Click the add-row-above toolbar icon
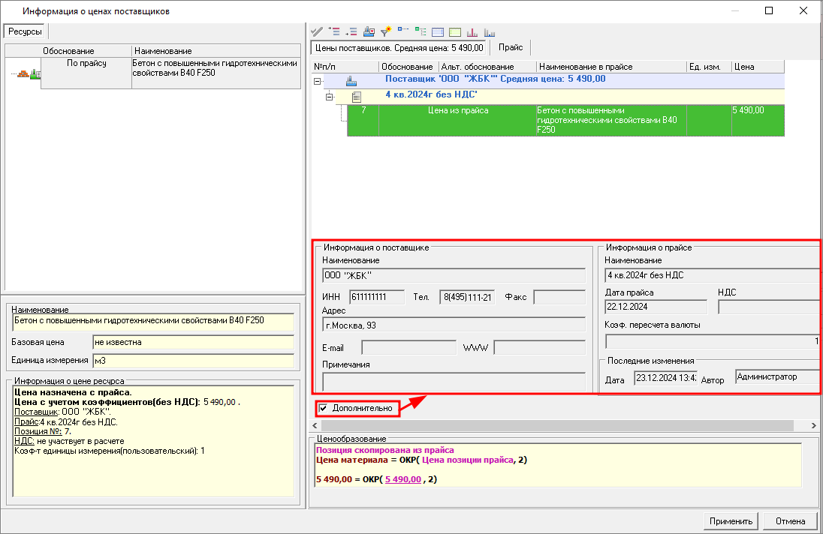Viewport: 823px width, 534px height. pyautogui.click(x=334, y=32)
